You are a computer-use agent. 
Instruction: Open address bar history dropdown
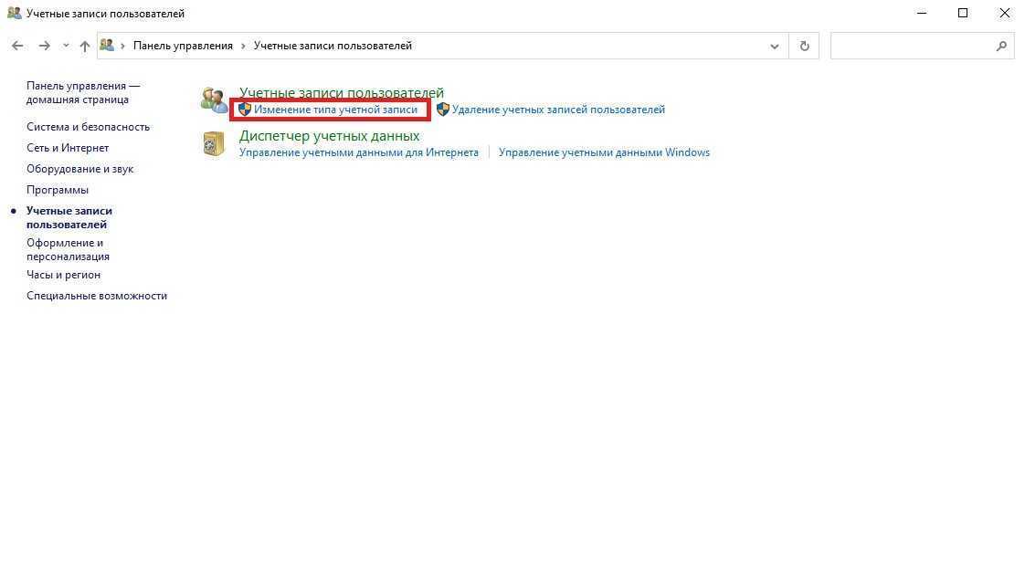point(775,47)
